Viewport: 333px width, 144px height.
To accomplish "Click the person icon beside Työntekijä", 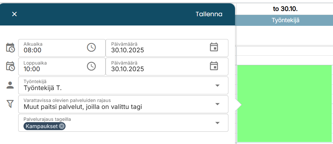I will pos(10,85).
